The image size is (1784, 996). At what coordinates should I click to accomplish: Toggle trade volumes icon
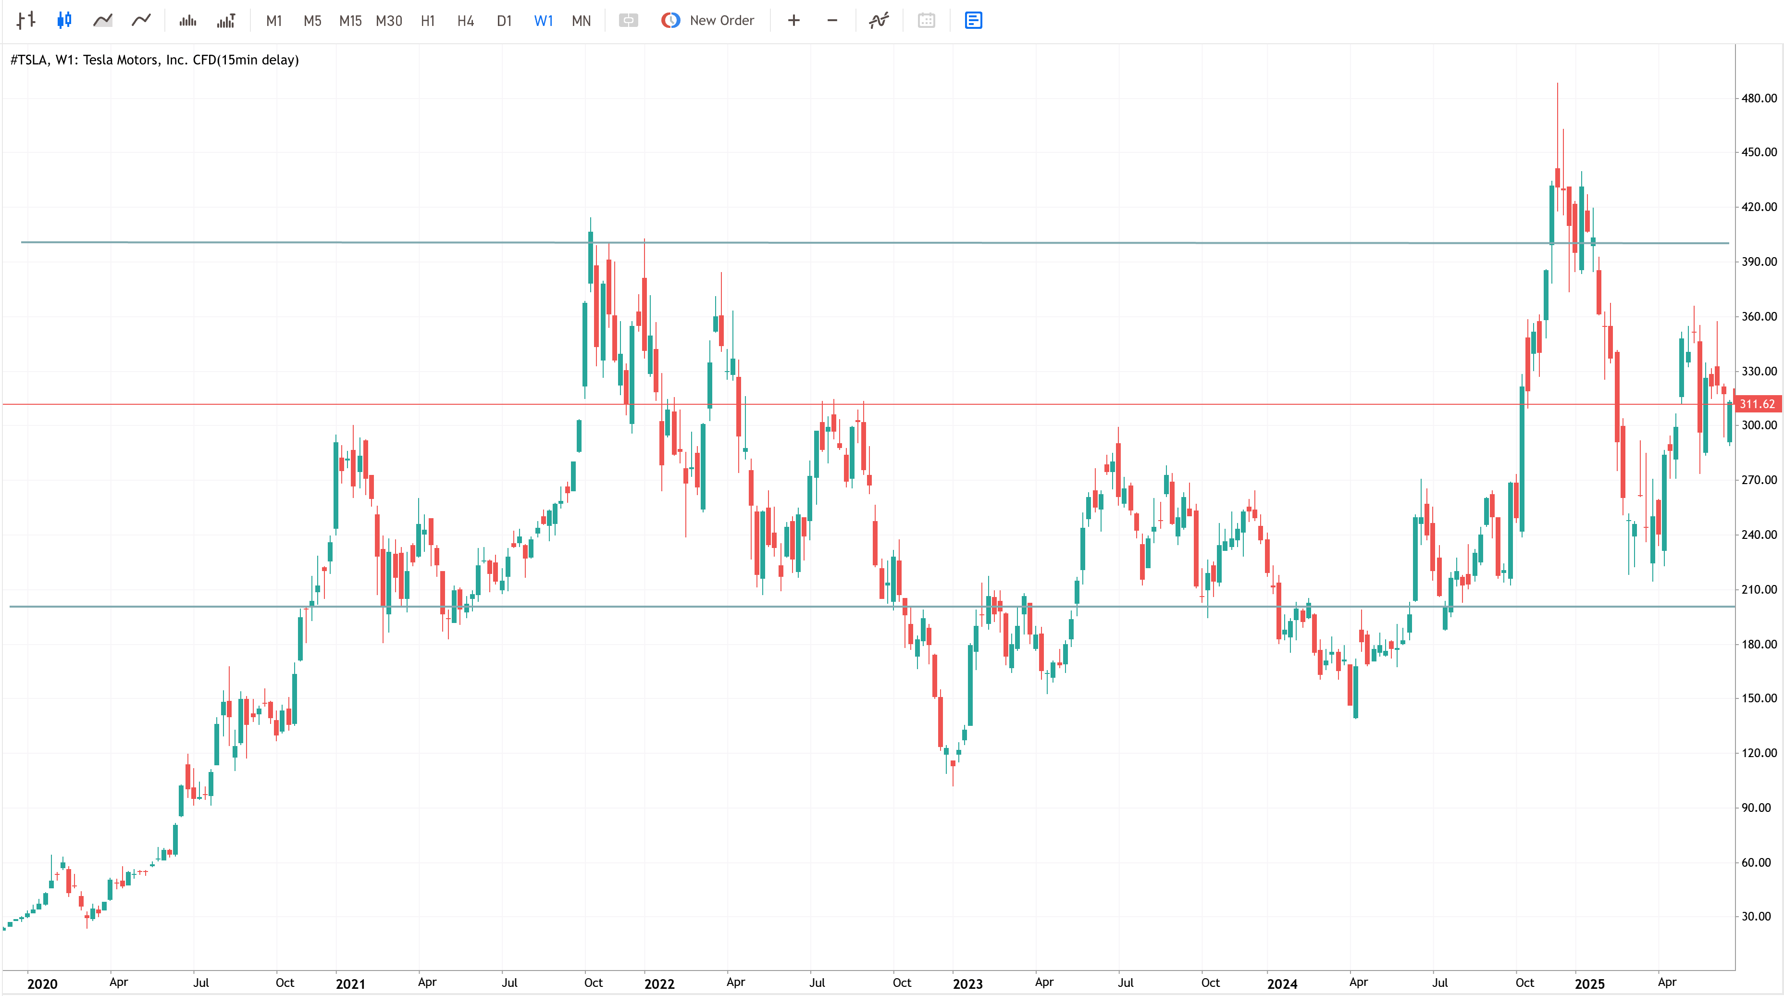click(x=226, y=20)
